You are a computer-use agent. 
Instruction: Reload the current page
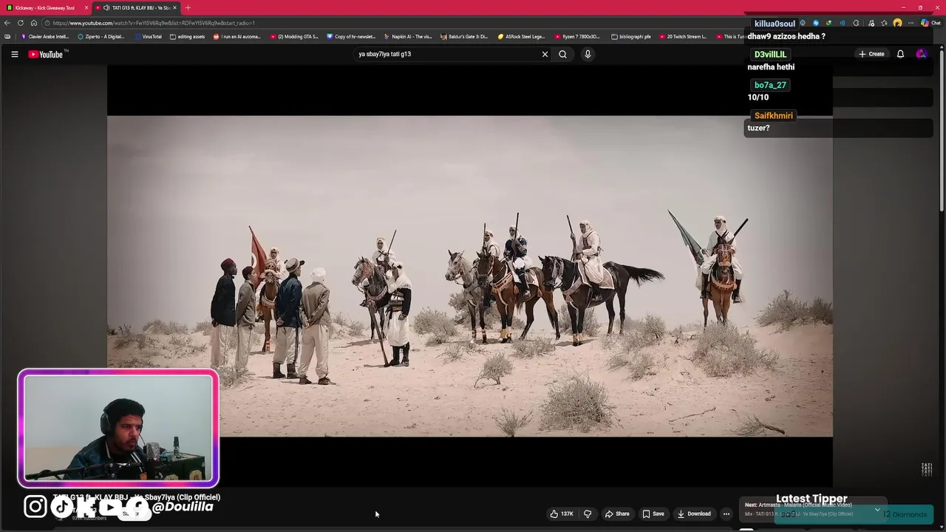coord(21,23)
